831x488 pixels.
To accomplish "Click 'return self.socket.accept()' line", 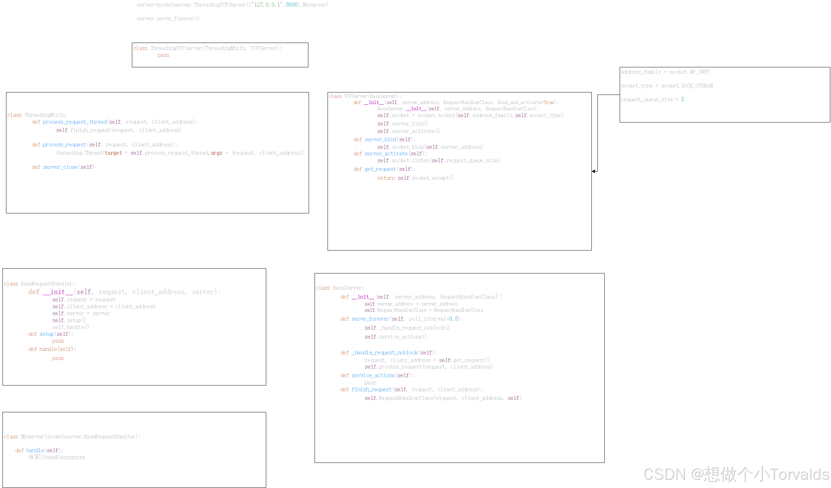I will pos(415,178).
